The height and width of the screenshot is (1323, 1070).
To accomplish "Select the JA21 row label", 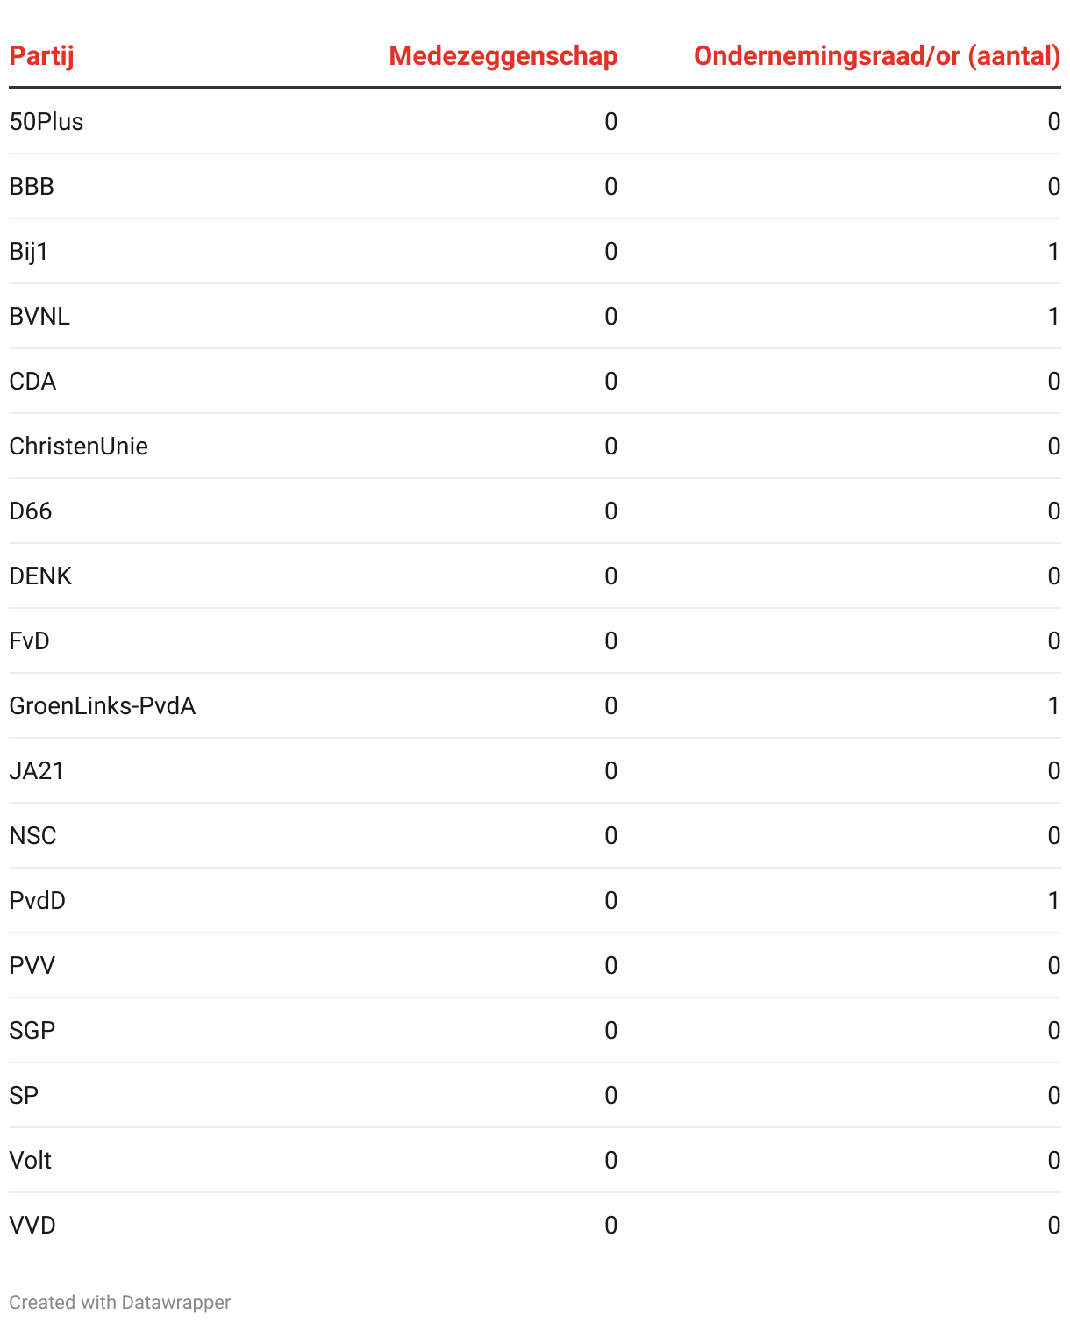I will point(37,770).
